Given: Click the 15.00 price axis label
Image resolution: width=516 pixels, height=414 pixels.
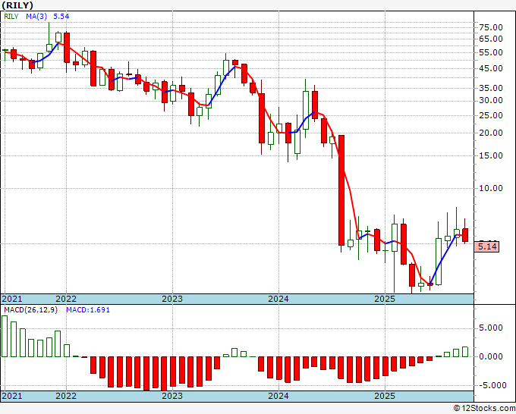Looking at the screenshot, I should tap(491, 155).
